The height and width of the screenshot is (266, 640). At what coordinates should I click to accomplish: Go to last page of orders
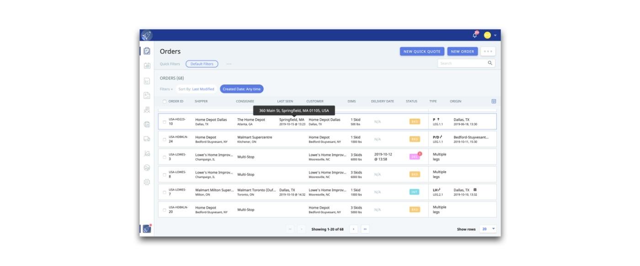[x=365, y=229]
